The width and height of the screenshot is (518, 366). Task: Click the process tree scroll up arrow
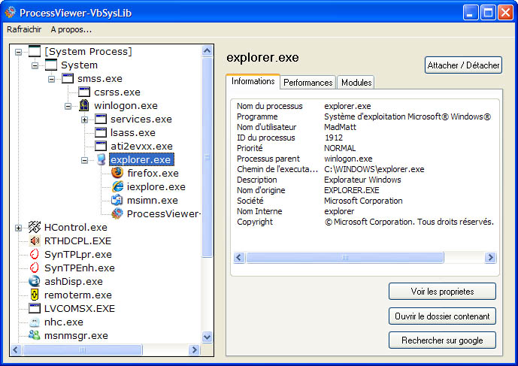point(208,50)
